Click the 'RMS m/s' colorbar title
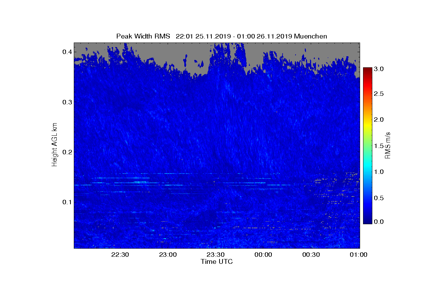The width and height of the screenshot is (445, 296). (x=388, y=145)
